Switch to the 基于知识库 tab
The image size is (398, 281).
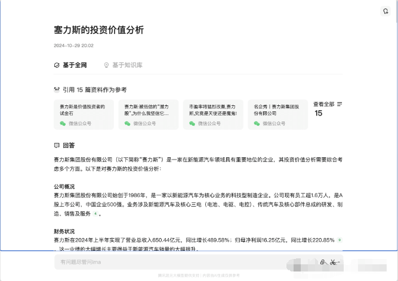pos(124,65)
